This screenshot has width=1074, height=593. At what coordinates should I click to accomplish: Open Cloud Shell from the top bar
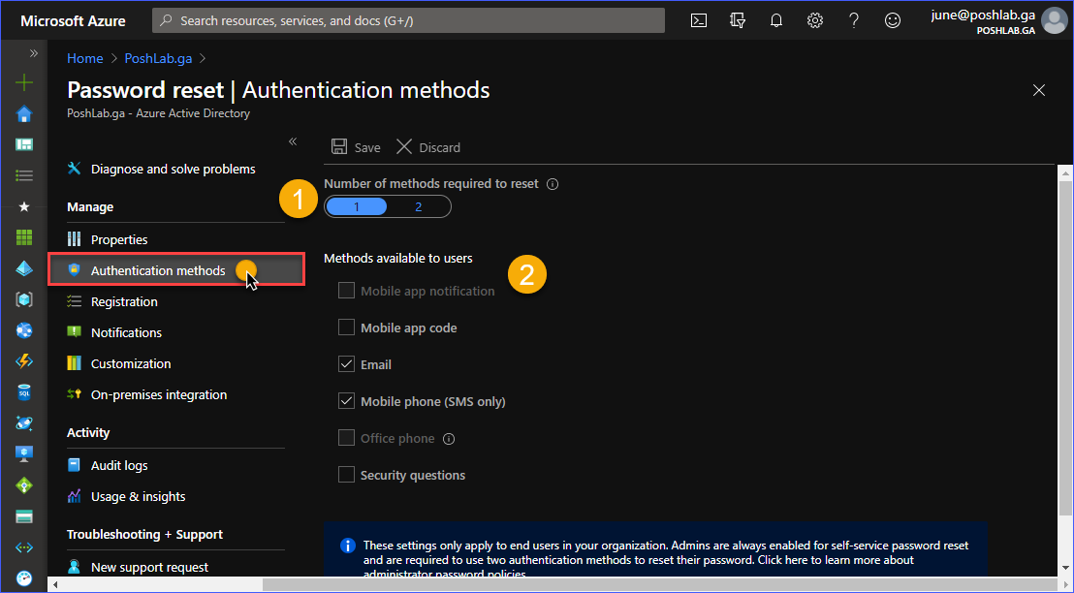699,20
